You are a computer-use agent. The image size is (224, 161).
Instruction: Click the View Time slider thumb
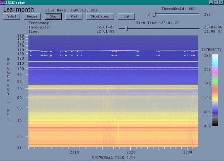coord(126,29)
